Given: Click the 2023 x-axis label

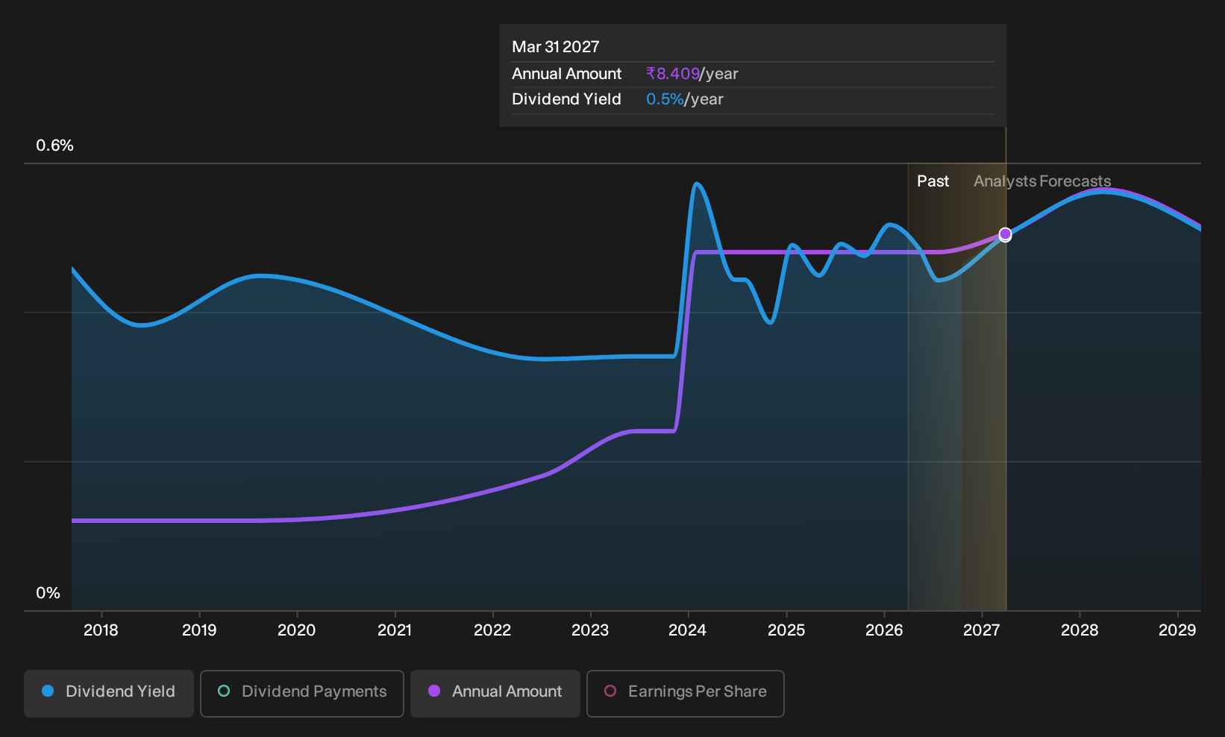Looking at the screenshot, I should [x=590, y=630].
